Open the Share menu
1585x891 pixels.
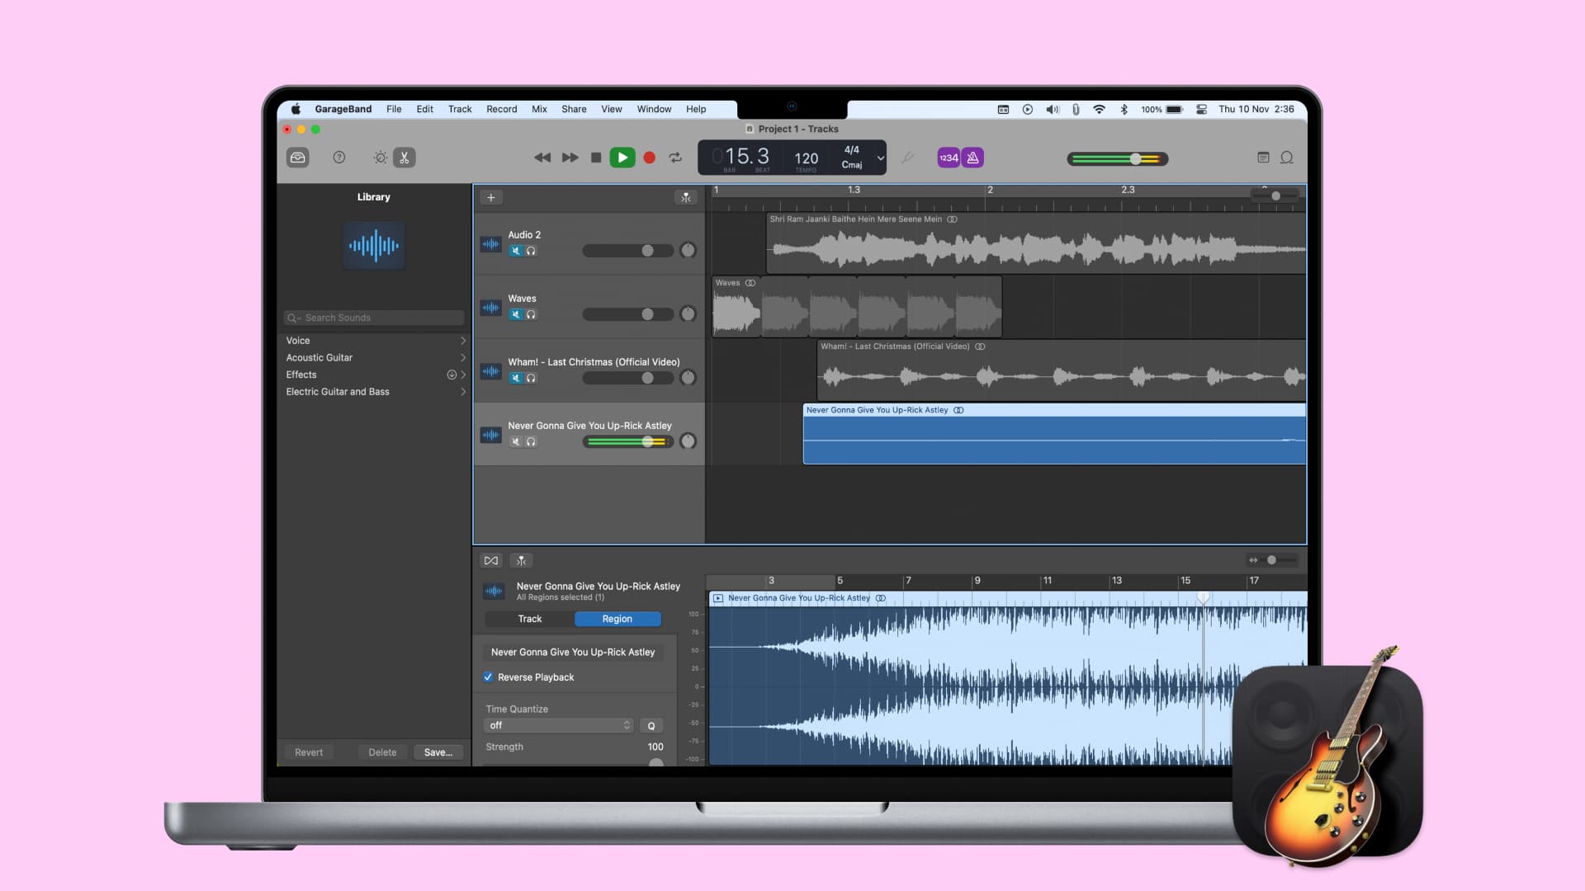click(x=574, y=109)
